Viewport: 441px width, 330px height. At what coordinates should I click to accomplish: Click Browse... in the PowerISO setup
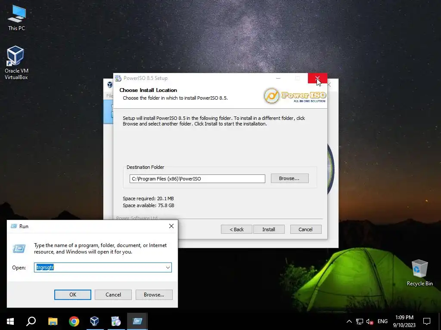point(289,178)
